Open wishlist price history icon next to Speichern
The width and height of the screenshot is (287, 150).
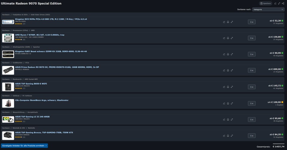(x=275, y=4)
